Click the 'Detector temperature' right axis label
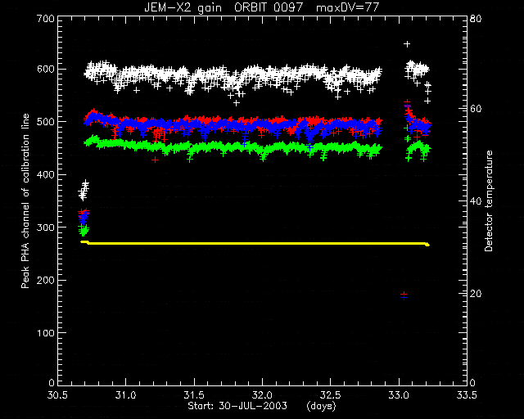Image resolution: width=524 pixels, height=419 pixels. [x=489, y=201]
